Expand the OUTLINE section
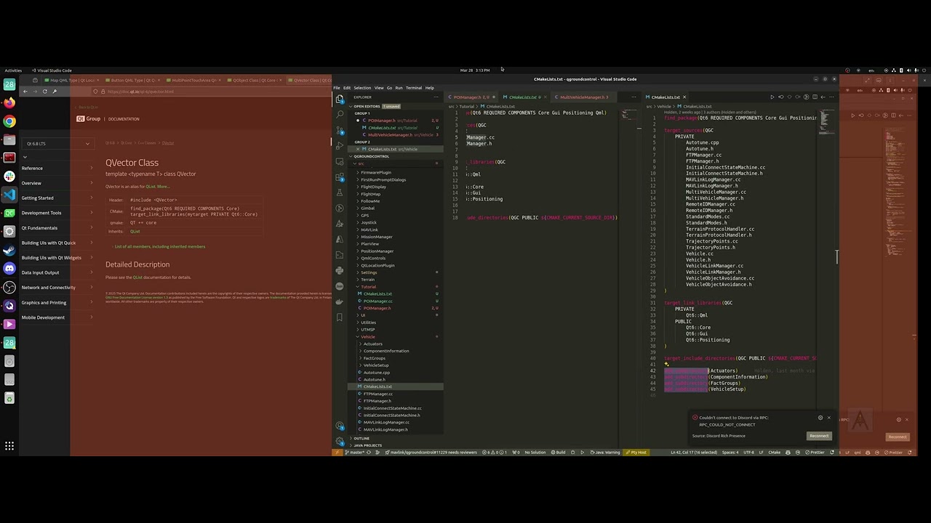 coord(361,438)
